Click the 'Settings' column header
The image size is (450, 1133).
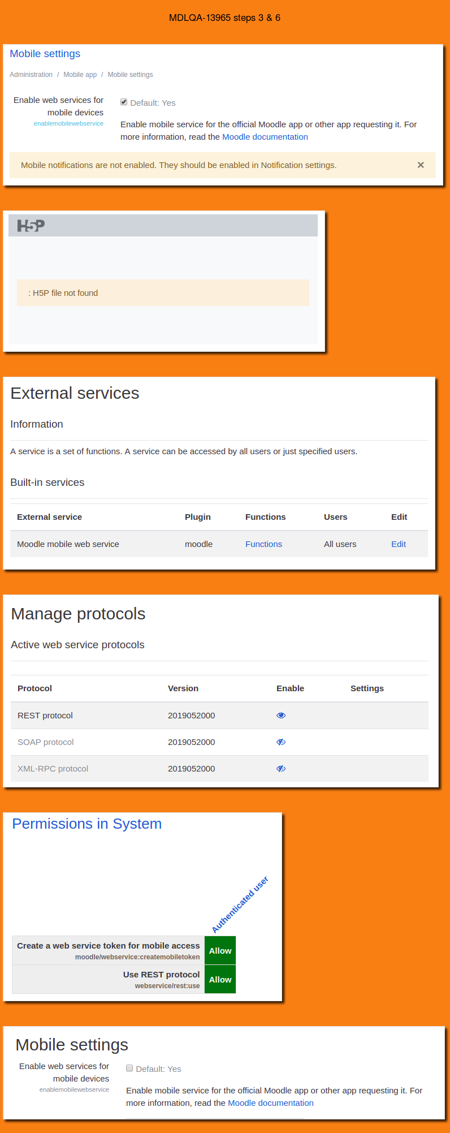[x=367, y=688]
